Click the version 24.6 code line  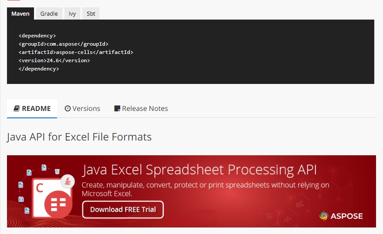[54, 60]
